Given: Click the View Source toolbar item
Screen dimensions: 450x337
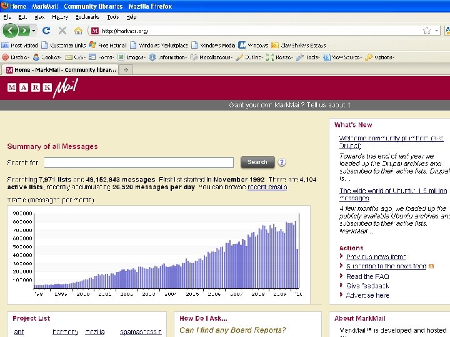Looking at the screenshot, I should (x=342, y=57).
